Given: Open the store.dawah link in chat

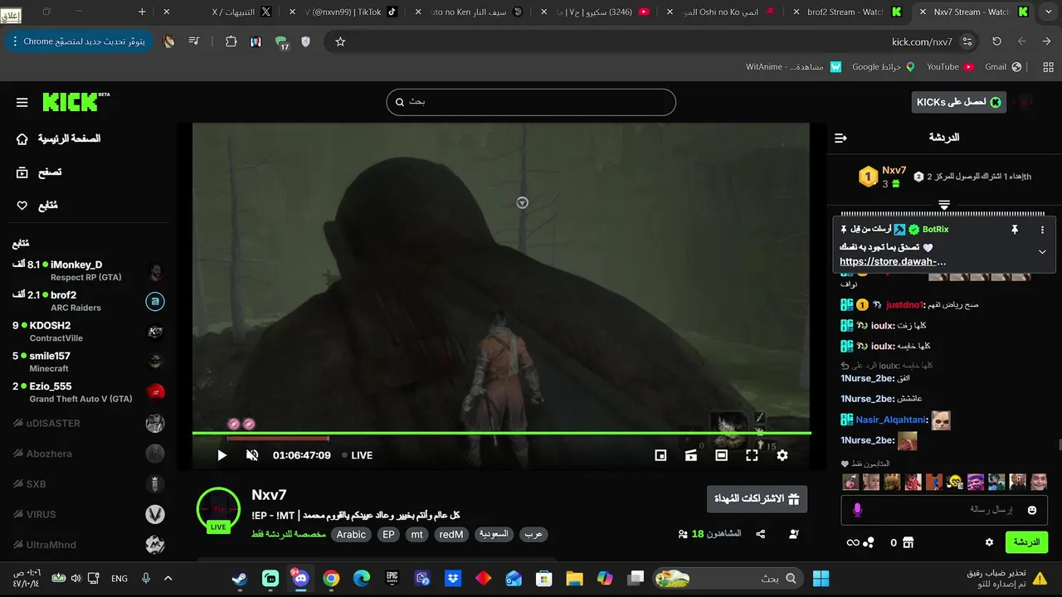Looking at the screenshot, I should point(893,261).
